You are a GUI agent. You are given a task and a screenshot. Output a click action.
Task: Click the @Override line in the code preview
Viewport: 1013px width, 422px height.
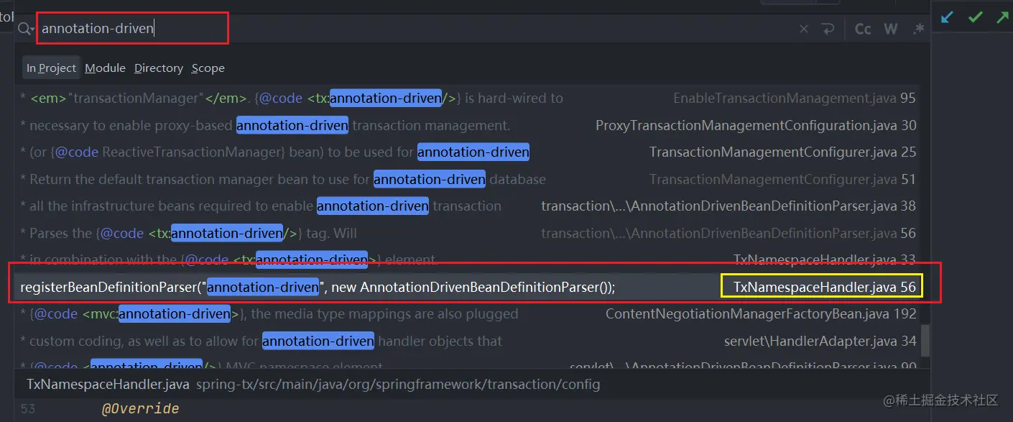pyautogui.click(x=140, y=408)
